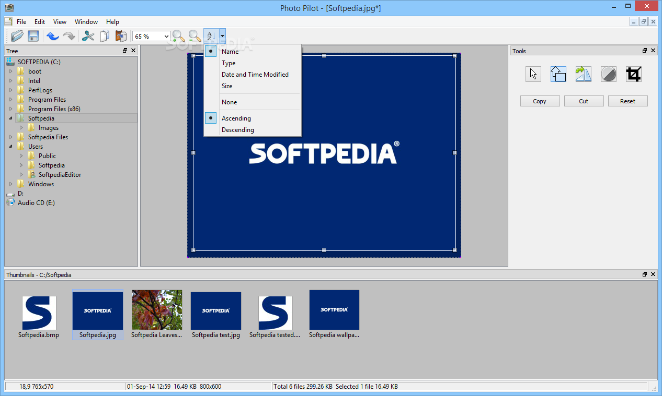This screenshot has height=396, width=662.
Task: Click the Open file toolbar icon
Action: (18, 36)
